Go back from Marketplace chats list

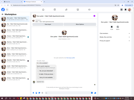coord(3,14)
